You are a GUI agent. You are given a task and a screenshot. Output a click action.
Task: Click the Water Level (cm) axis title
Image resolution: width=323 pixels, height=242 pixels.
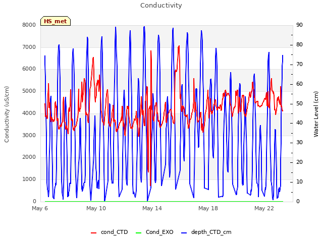[x=316, y=114]
